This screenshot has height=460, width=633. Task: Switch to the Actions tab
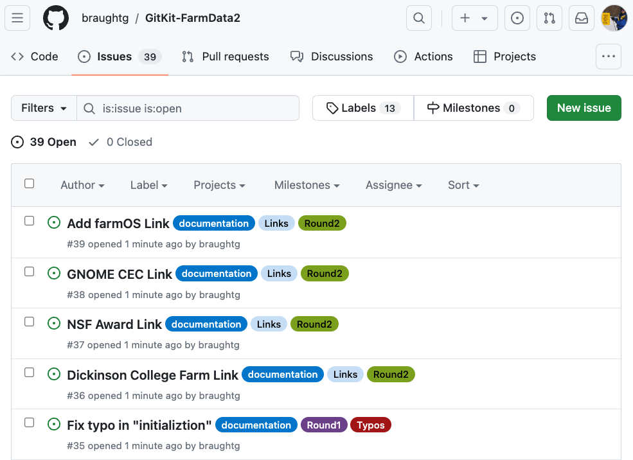click(423, 57)
